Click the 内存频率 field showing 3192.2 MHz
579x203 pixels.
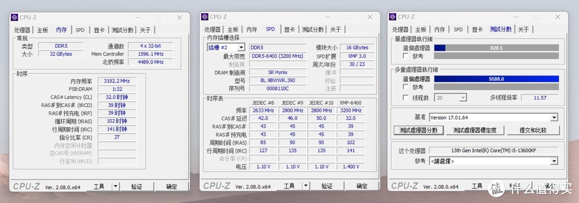click(x=117, y=81)
